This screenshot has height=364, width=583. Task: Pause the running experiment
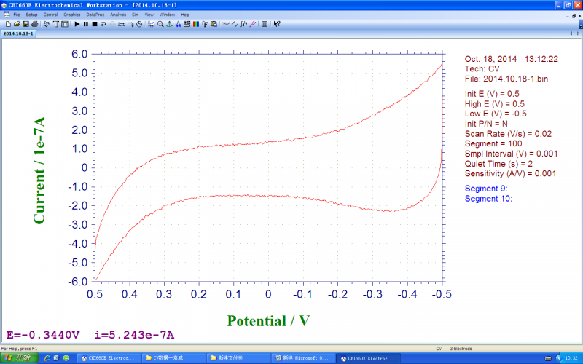(86, 24)
